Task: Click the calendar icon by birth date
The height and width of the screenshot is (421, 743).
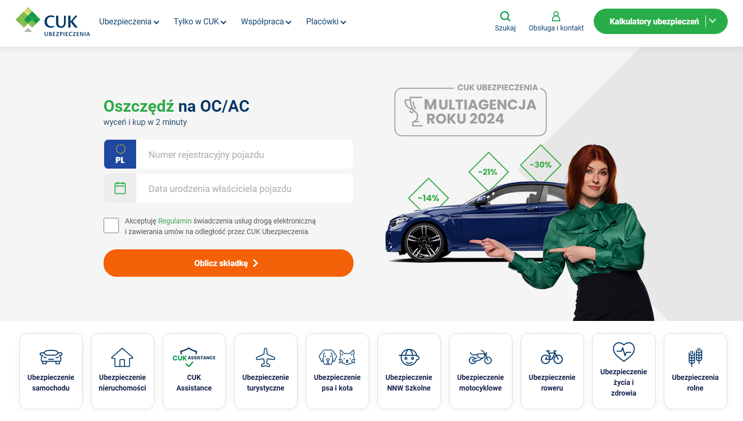Action: (120, 188)
